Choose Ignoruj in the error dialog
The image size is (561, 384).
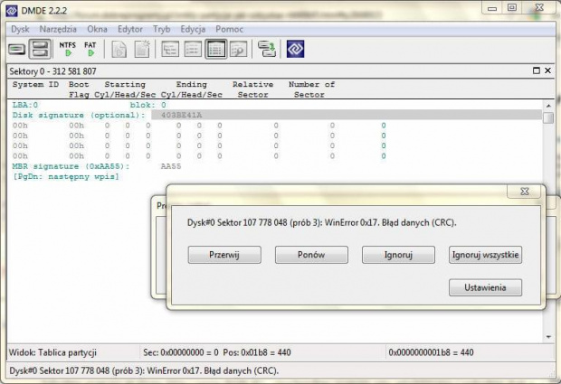tap(398, 255)
